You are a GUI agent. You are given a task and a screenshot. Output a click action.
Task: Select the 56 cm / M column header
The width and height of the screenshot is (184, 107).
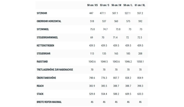116,5
